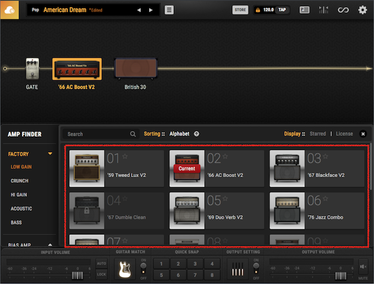The width and height of the screenshot is (374, 284).
Task: Select Quick Snap slot 1
Action: 161,264
